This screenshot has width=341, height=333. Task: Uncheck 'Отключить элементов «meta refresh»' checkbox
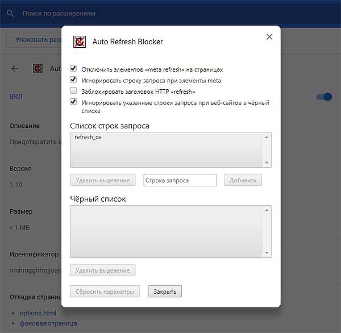[73, 68]
